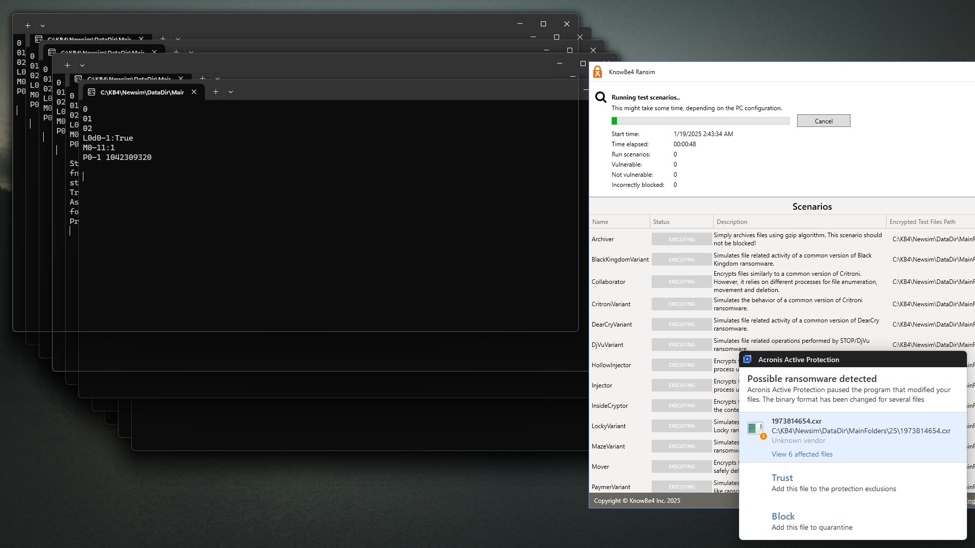The width and height of the screenshot is (975, 548).
Task: Click EXECUTING status of MazeVariant
Action: click(681, 446)
